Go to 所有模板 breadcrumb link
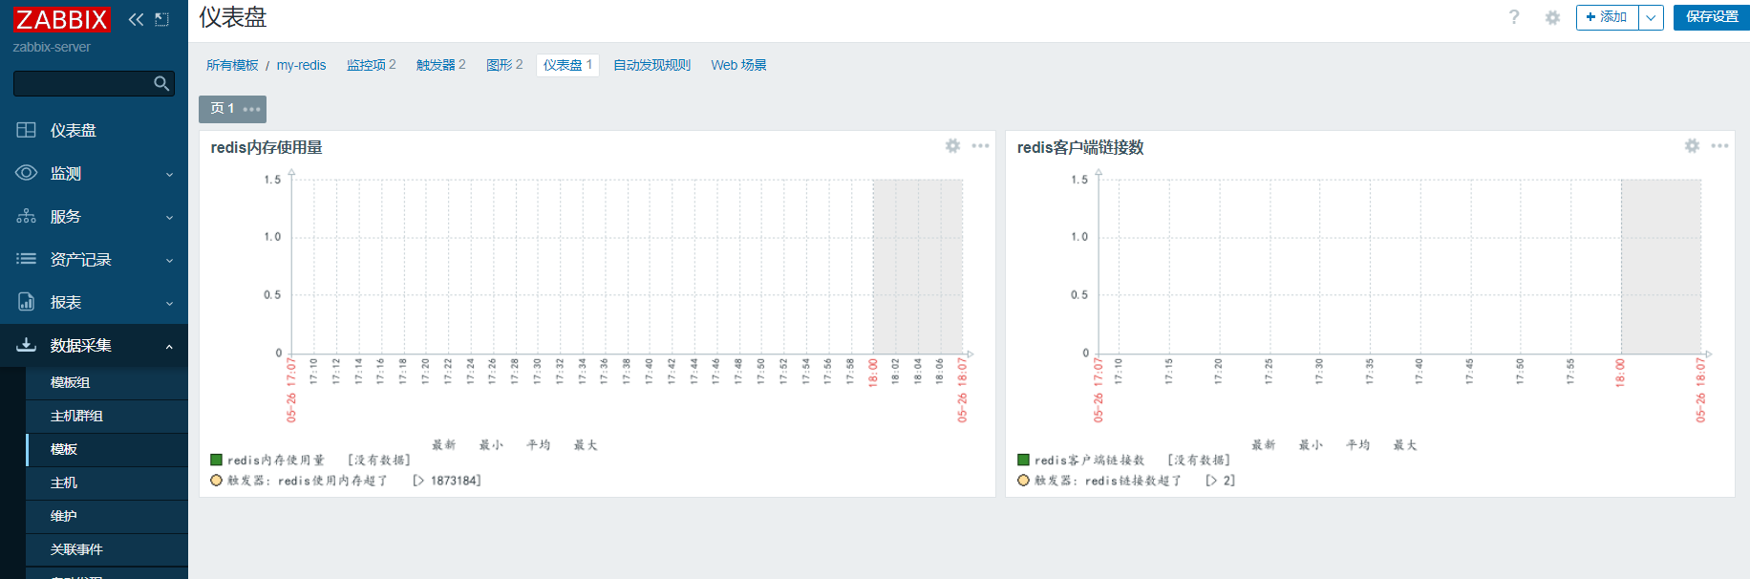 point(232,65)
